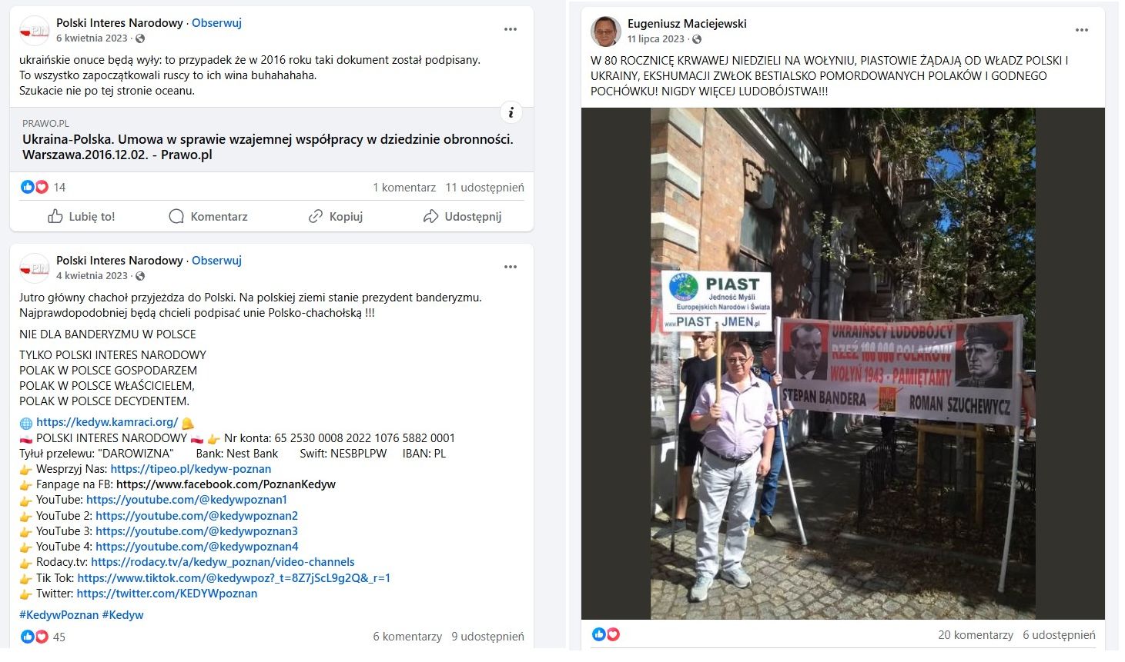Open the 20 komentarzy comments count
1125x662 pixels.
(976, 635)
